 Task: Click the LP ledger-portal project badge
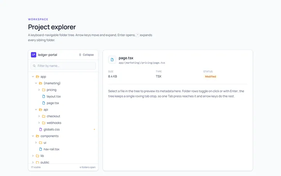click(x=34, y=55)
